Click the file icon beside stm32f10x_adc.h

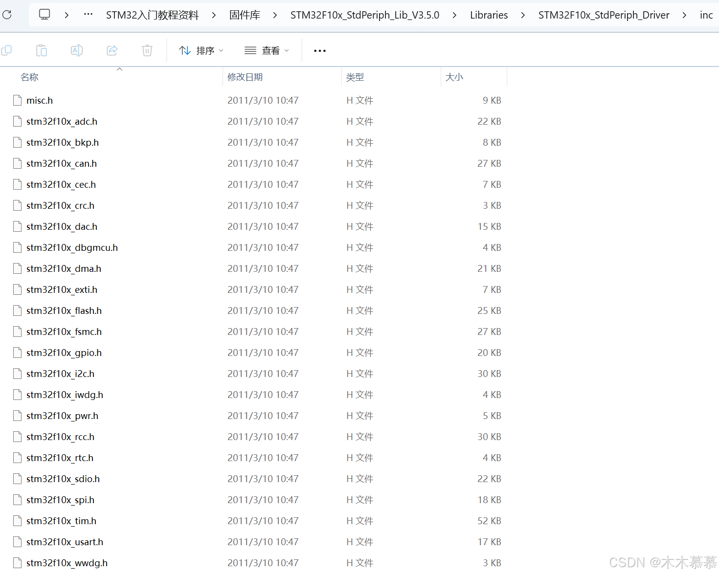click(x=18, y=121)
